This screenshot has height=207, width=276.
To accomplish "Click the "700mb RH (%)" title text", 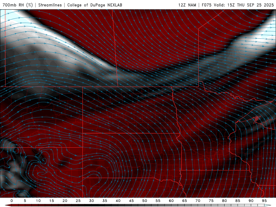I will [18, 5].
